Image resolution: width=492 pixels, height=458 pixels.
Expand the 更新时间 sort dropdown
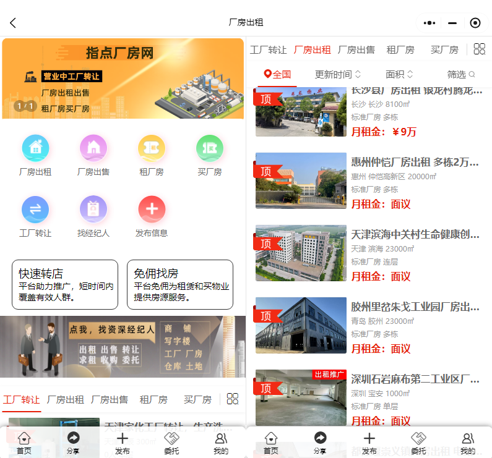pos(337,74)
